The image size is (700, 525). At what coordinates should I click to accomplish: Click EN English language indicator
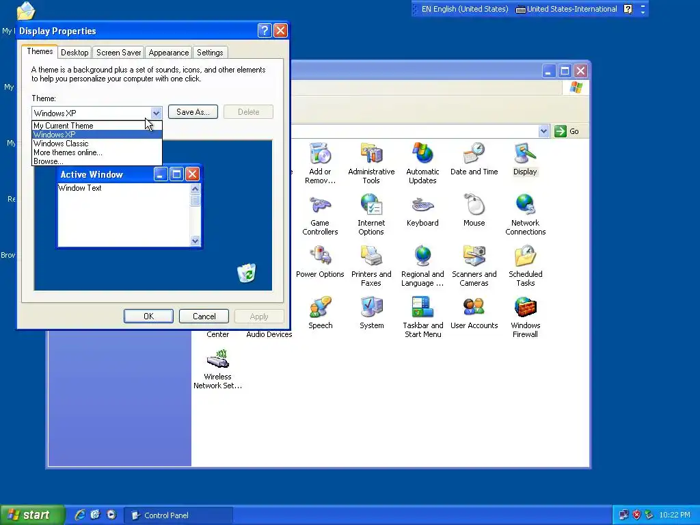pos(463,9)
